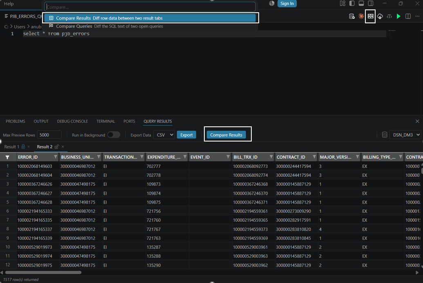Click the grid filter icon in header corner

[x=7, y=157]
